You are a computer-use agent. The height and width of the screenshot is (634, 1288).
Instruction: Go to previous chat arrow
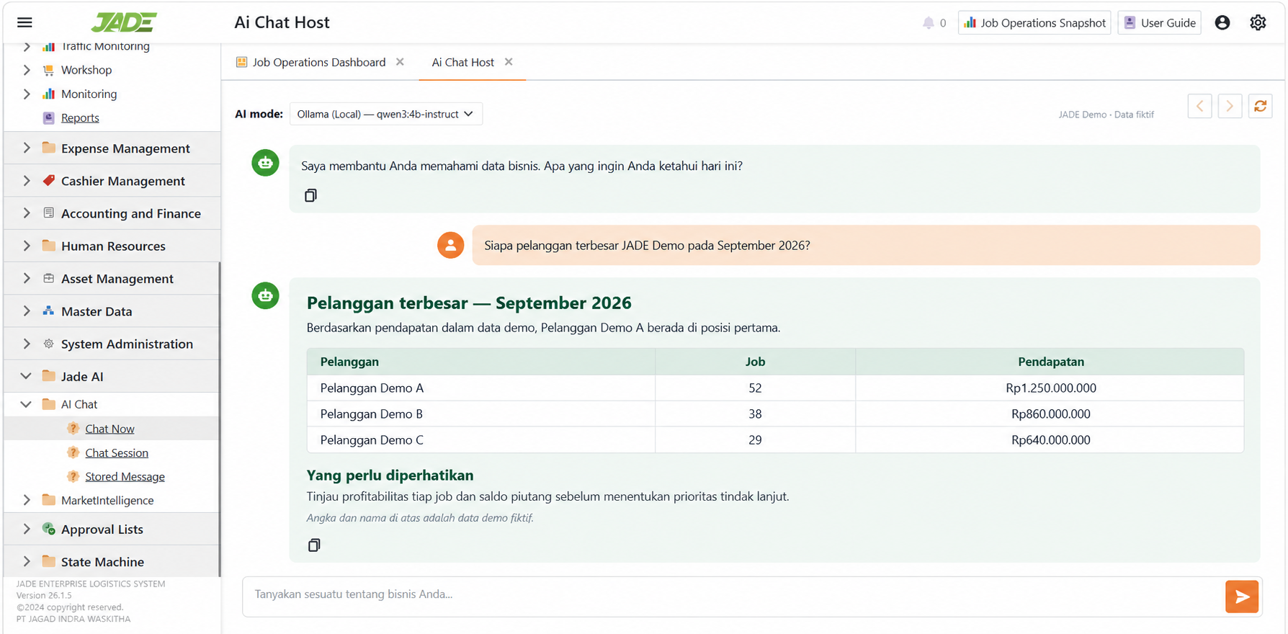coord(1199,106)
